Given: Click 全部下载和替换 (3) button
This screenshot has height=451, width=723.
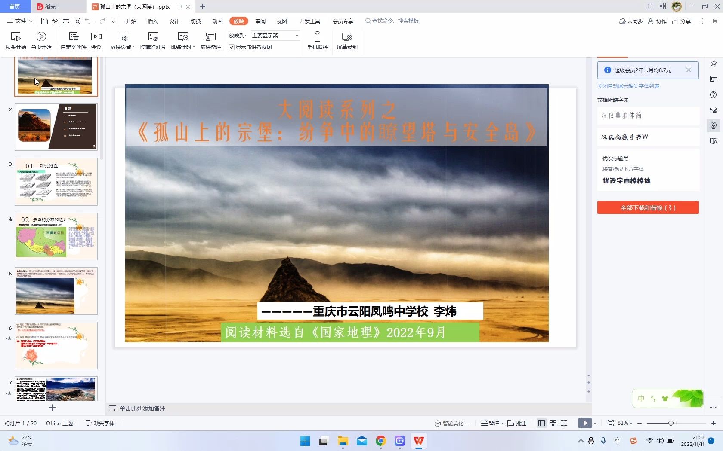Looking at the screenshot, I should point(648,207).
